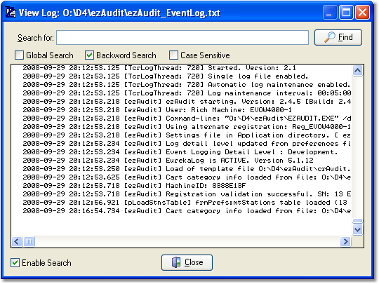Viewport: 379px width, 284px height.
Task: Enable the Global Search checkbox
Action: coord(19,55)
